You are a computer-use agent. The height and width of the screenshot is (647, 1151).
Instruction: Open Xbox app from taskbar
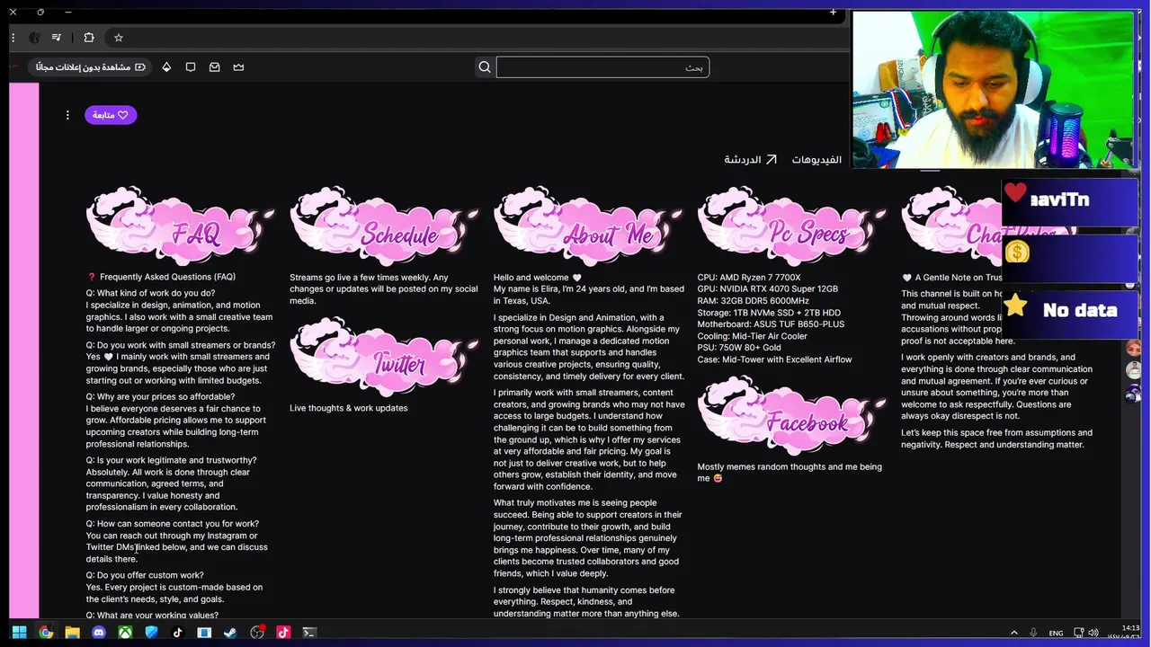(x=125, y=633)
